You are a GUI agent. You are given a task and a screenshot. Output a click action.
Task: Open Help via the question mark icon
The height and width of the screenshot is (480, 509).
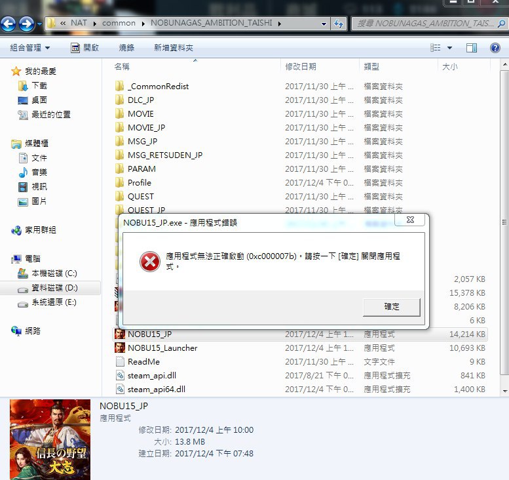tap(495, 48)
